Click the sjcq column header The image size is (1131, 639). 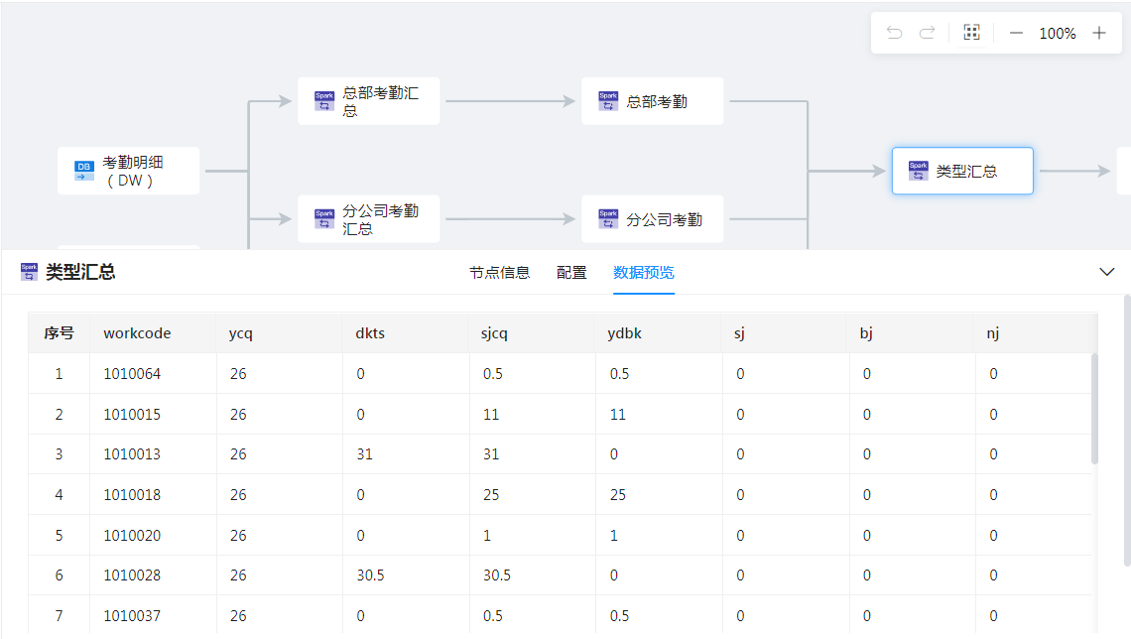(495, 333)
